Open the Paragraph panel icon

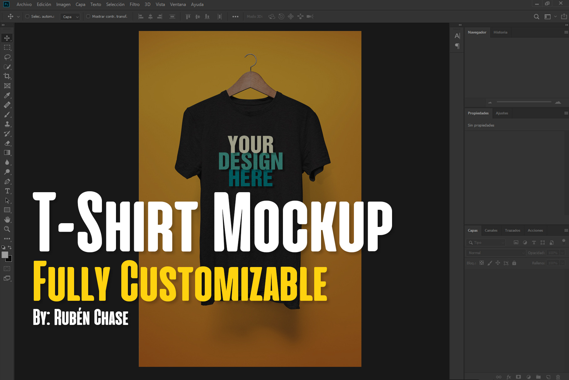point(457,46)
